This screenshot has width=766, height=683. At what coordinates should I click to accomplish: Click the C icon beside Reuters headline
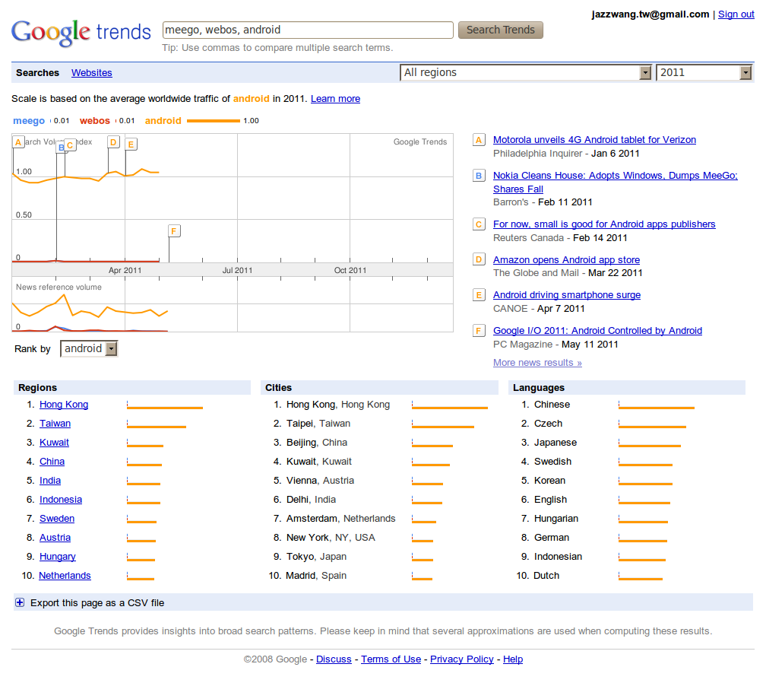479,224
